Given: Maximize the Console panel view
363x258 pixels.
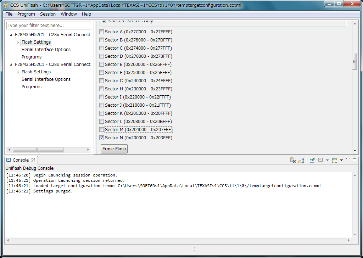Looking at the screenshot, I should click(x=354, y=159).
